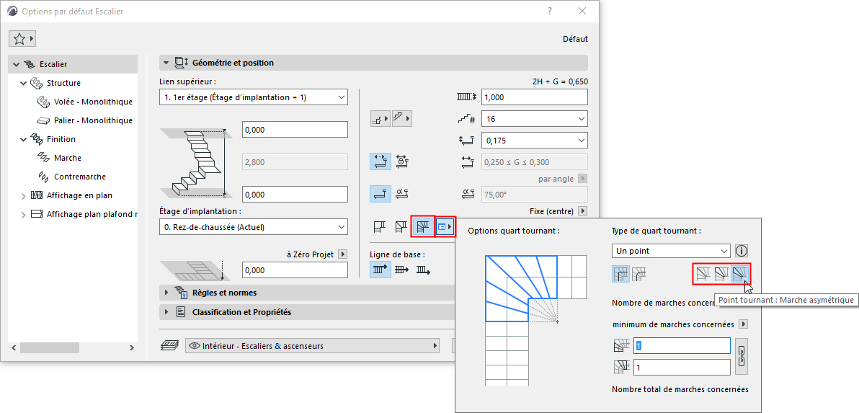
Task: Click the Intérieur - Escaliers & ascenseurs layer button
Action: pyautogui.click(x=312, y=346)
